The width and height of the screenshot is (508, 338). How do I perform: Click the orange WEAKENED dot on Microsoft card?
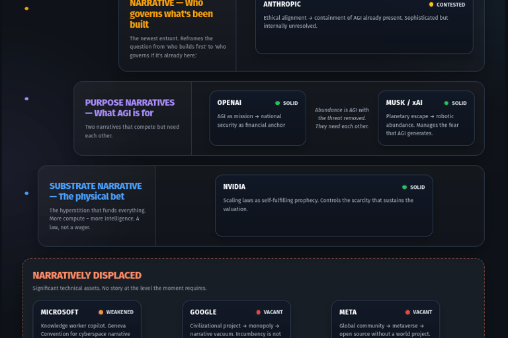101,312
